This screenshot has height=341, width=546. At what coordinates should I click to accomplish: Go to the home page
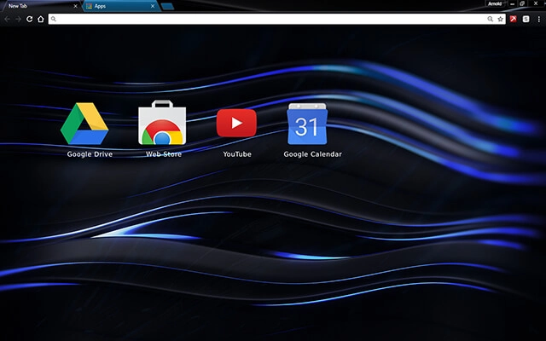click(41, 19)
